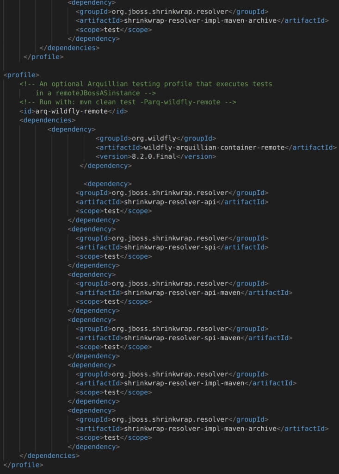
Task: Click the 'in a remoteJBossASinstance' comment line
Action: click(x=95, y=93)
